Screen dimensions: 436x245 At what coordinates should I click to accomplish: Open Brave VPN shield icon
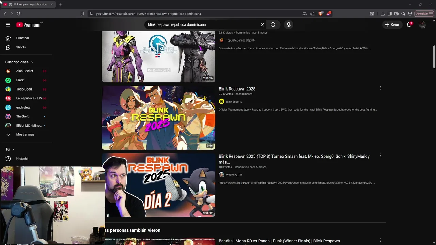410,14
